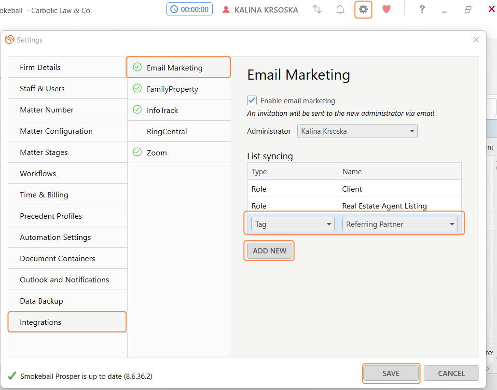The image size is (497, 390).
Task: Select the InfoTrack integration
Action: tap(179, 110)
